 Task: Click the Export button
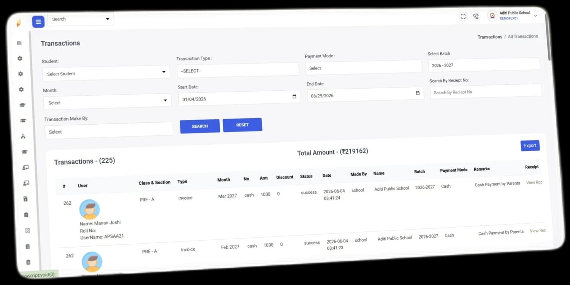click(x=530, y=146)
